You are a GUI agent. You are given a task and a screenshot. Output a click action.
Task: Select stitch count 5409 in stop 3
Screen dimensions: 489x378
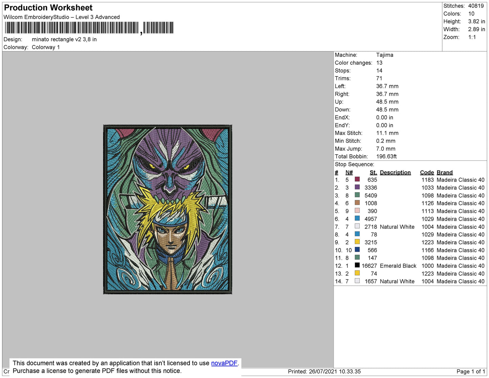(371, 196)
